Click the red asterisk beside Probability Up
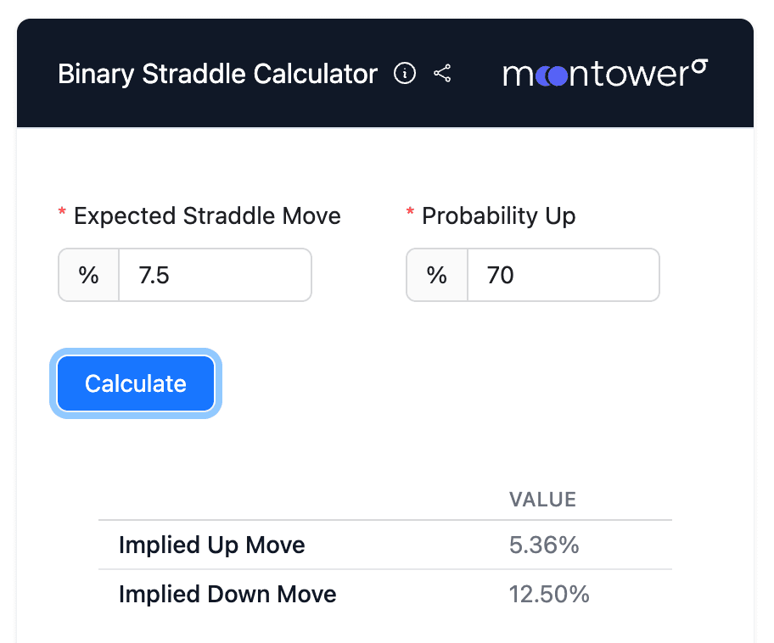This screenshot has width=774, height=643. (410, 215)
